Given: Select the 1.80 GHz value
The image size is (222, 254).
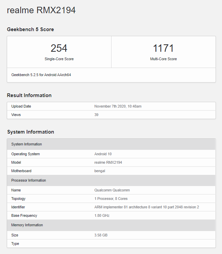Looking at the screenshot, I should pyautogui.click(x=102, y=215).
